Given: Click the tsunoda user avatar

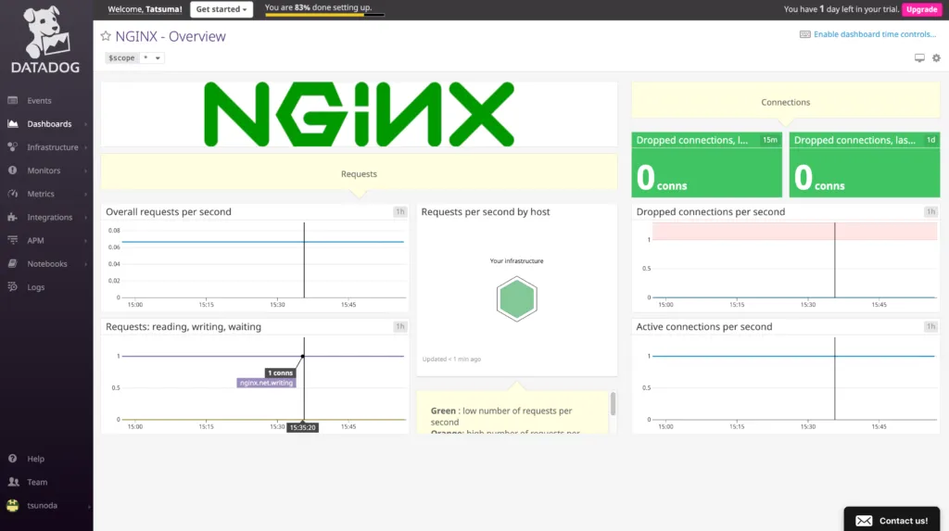Looking at the screenshot, I should tap(13, 505).
